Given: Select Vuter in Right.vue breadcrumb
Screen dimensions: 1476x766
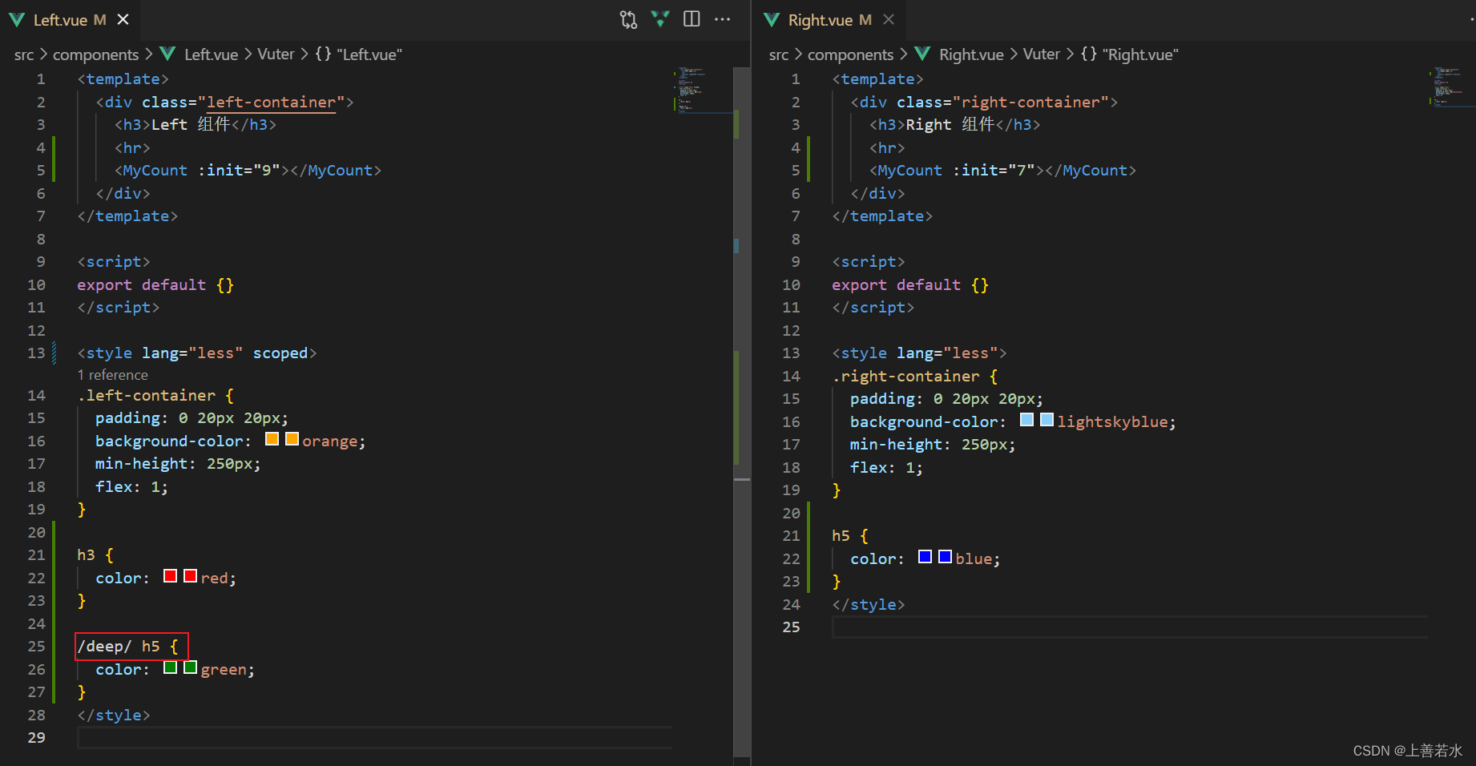Looking at the screenshot, I should (x=1041, y=54).
